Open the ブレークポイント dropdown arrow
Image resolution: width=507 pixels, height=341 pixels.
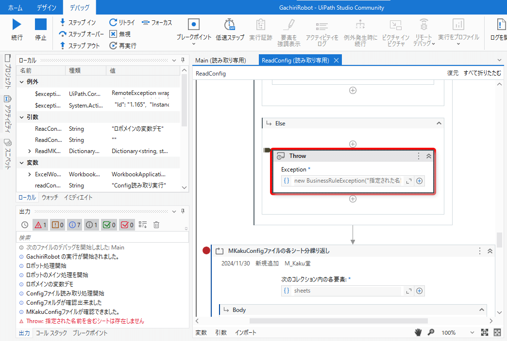(x=194, y=44)
